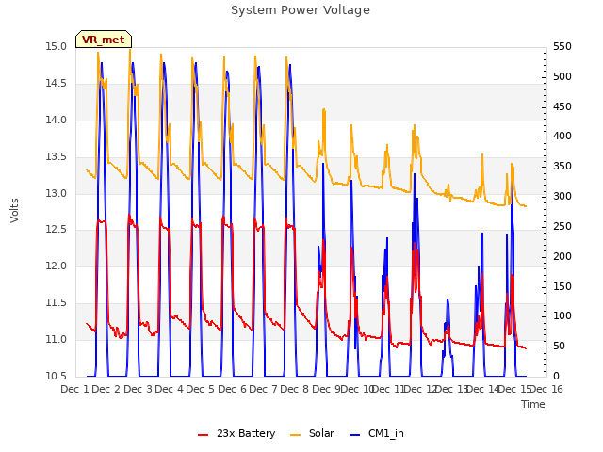Click the Dec 16 date label
This screenshot has height=452, width=603.
(x=546, y=389)
